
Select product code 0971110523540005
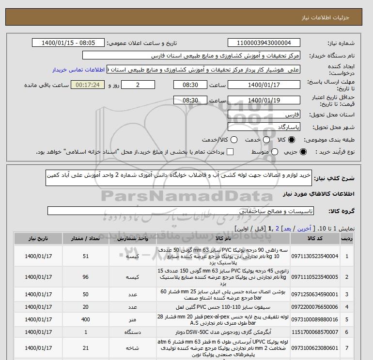pos(315,277)
